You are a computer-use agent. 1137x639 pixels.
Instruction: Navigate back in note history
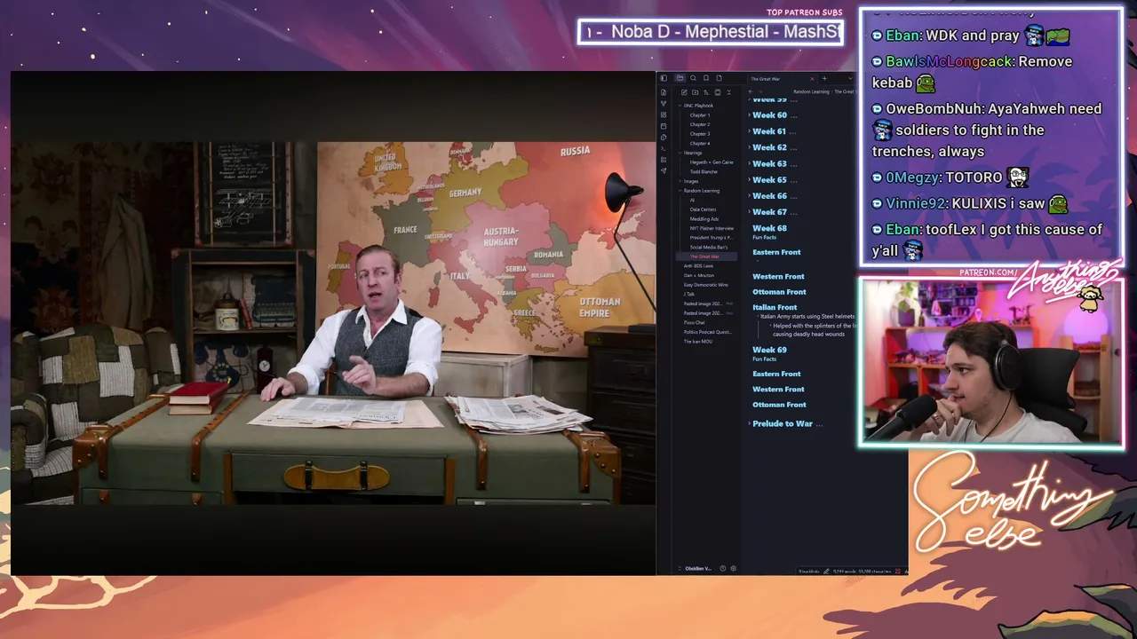pos(750,91)
